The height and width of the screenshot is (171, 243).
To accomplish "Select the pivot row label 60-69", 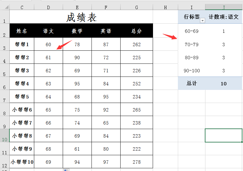I will coord(191,31).
